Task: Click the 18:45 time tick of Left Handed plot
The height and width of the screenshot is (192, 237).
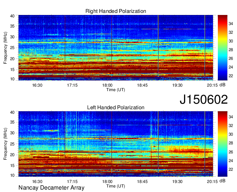Action: pyautogui.click(x=142, y=182)
